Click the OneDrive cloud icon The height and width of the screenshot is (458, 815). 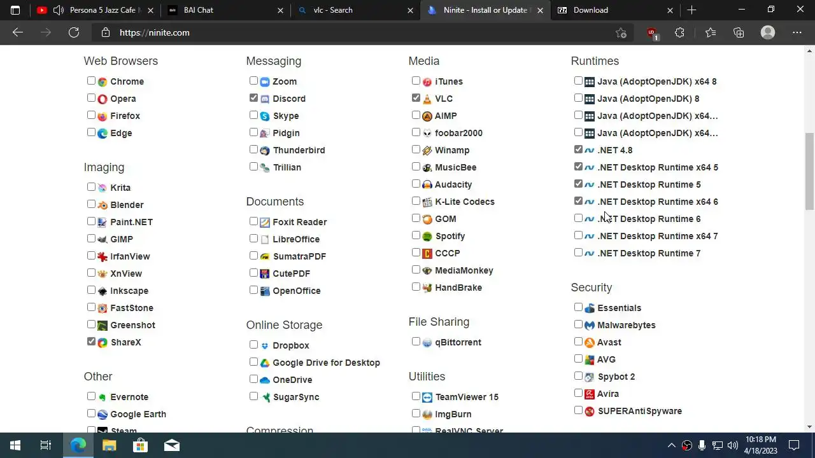coord(264,380)
